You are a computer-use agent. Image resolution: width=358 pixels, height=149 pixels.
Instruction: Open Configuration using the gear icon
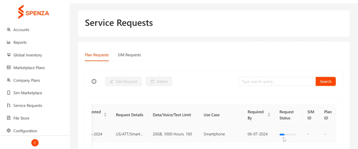pos(9,131)
